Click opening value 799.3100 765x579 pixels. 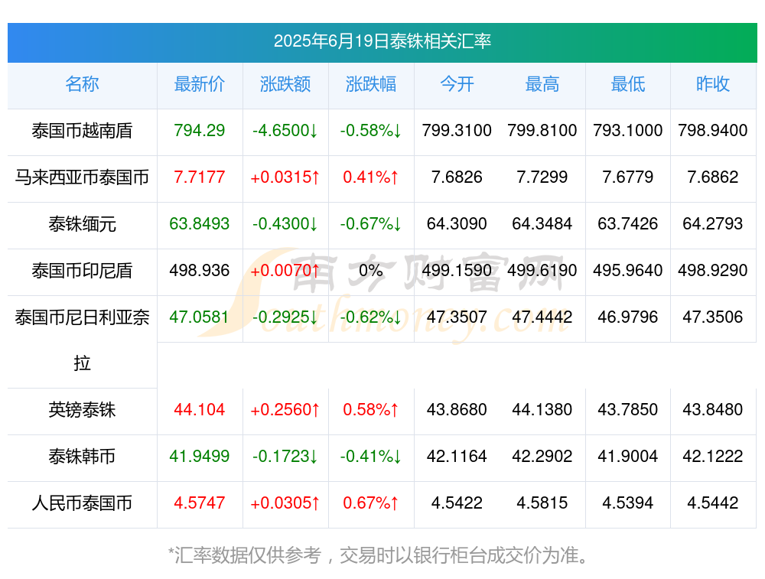coord(457,131)
